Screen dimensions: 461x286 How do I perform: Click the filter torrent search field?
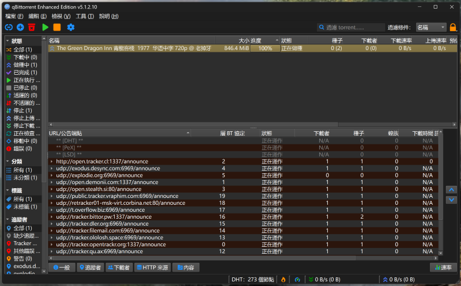coord(351,27)
